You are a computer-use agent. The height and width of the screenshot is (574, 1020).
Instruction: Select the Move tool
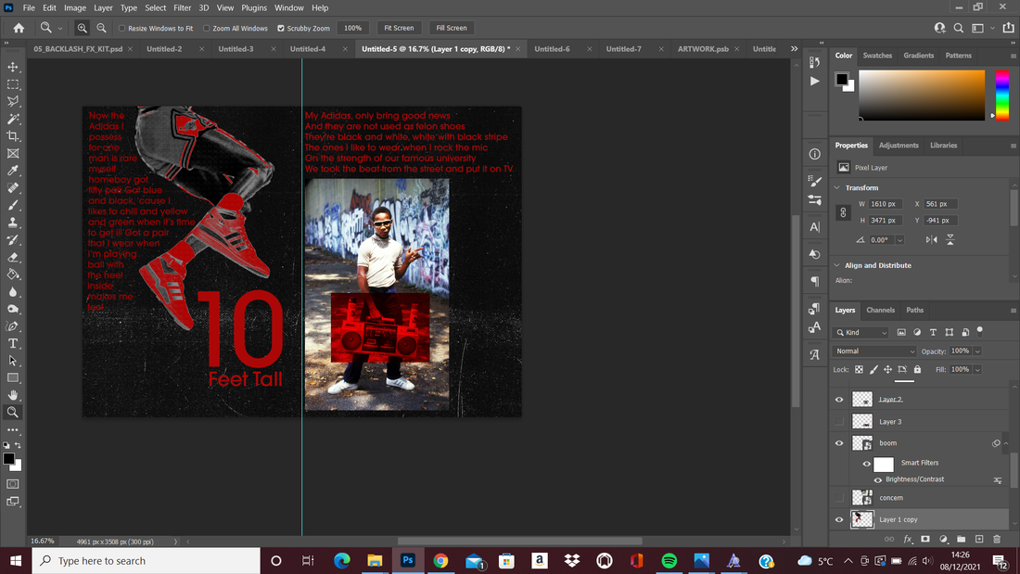(x=12, y=67)
